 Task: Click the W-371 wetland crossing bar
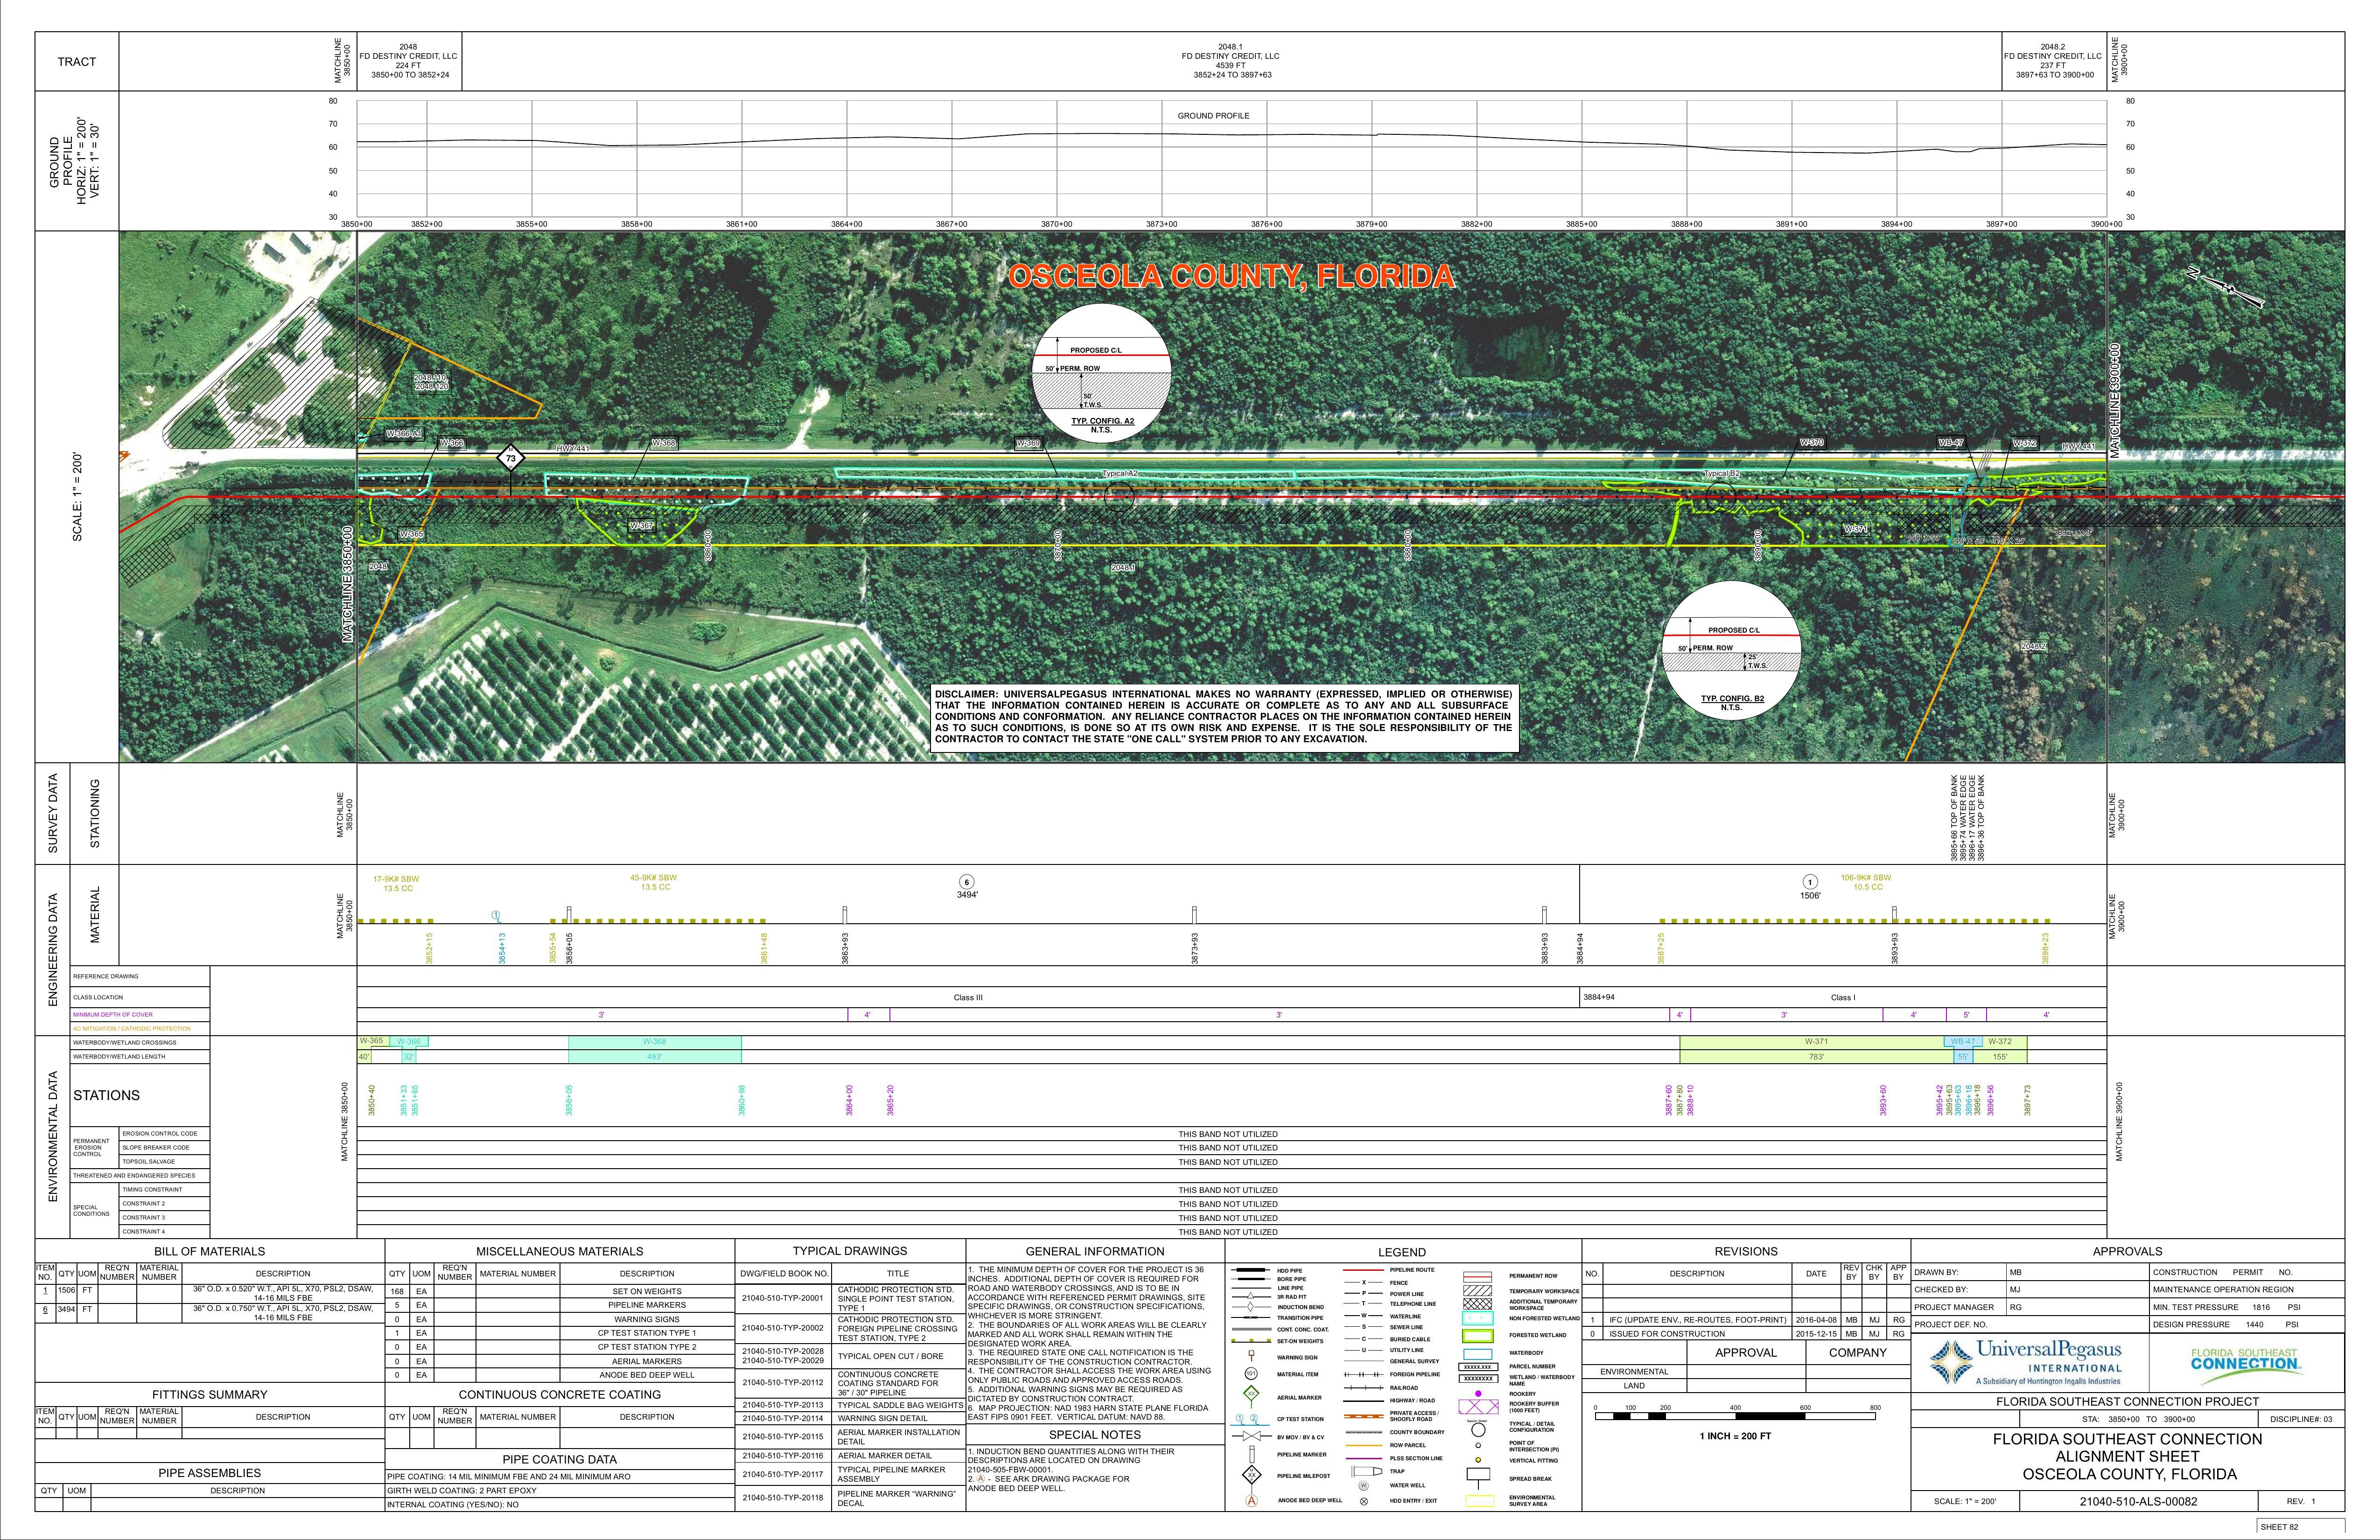click(x=1815, y=1042)
